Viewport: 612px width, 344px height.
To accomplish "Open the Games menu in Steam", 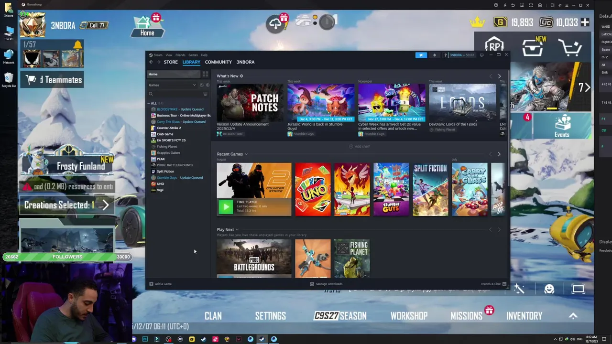I will (x=193, y=55).
